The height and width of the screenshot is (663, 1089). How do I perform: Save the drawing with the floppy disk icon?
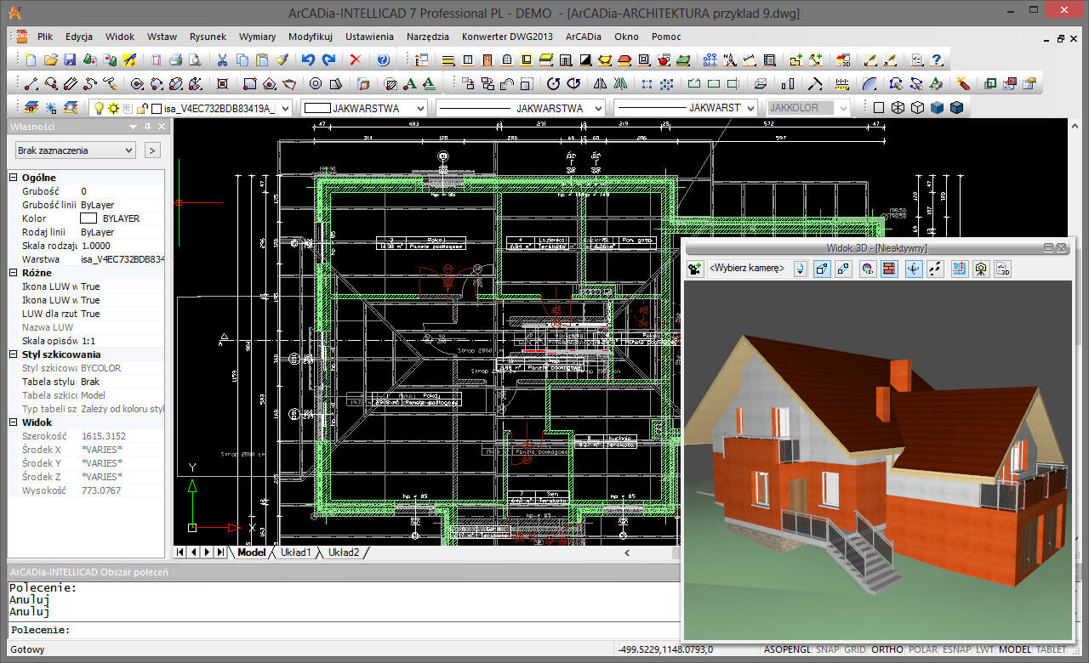click(x=71, y=60)
